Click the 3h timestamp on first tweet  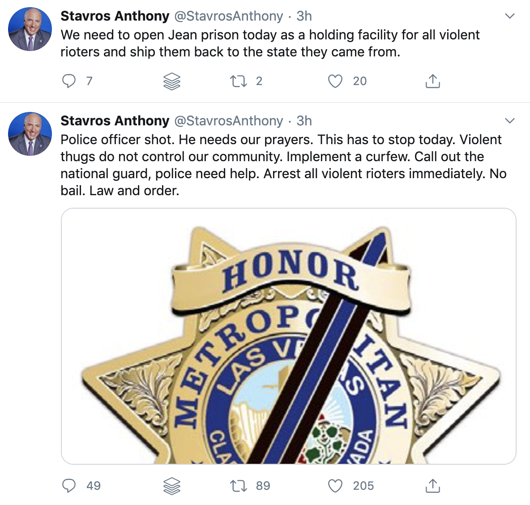tap(304, 16)
